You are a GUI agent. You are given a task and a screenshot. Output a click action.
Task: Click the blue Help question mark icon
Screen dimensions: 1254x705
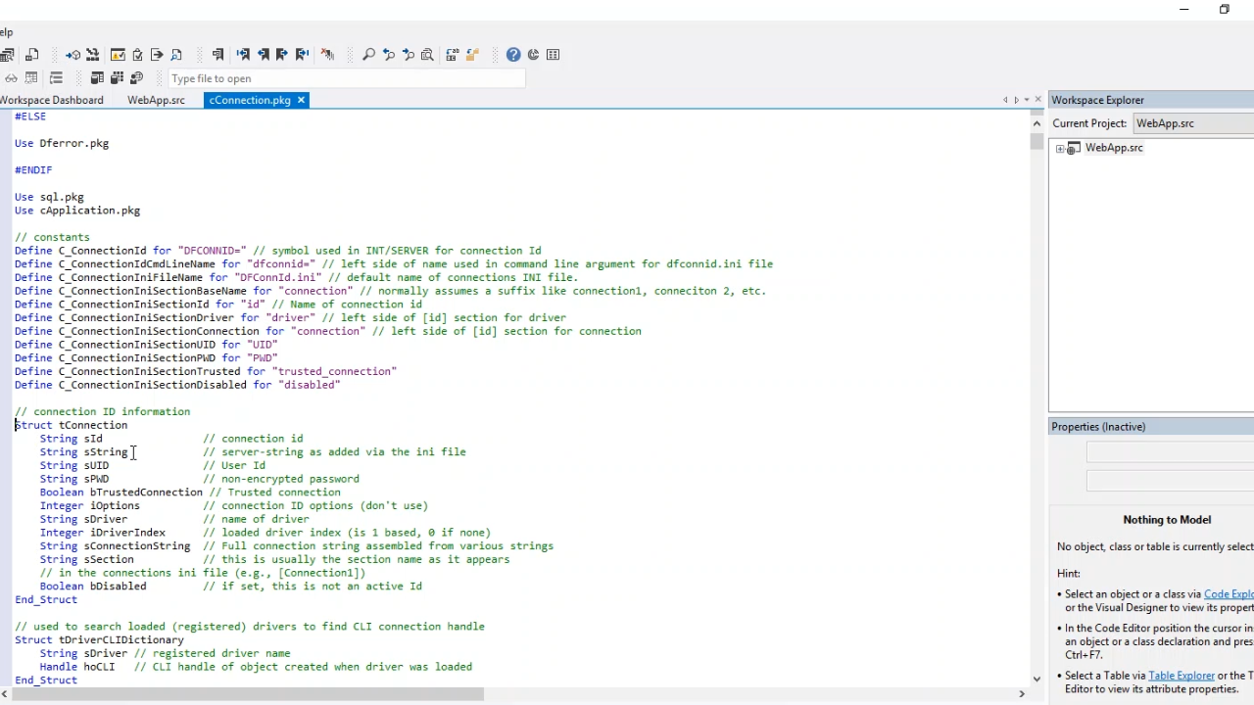pyautogui.click(x=513, y=55)
